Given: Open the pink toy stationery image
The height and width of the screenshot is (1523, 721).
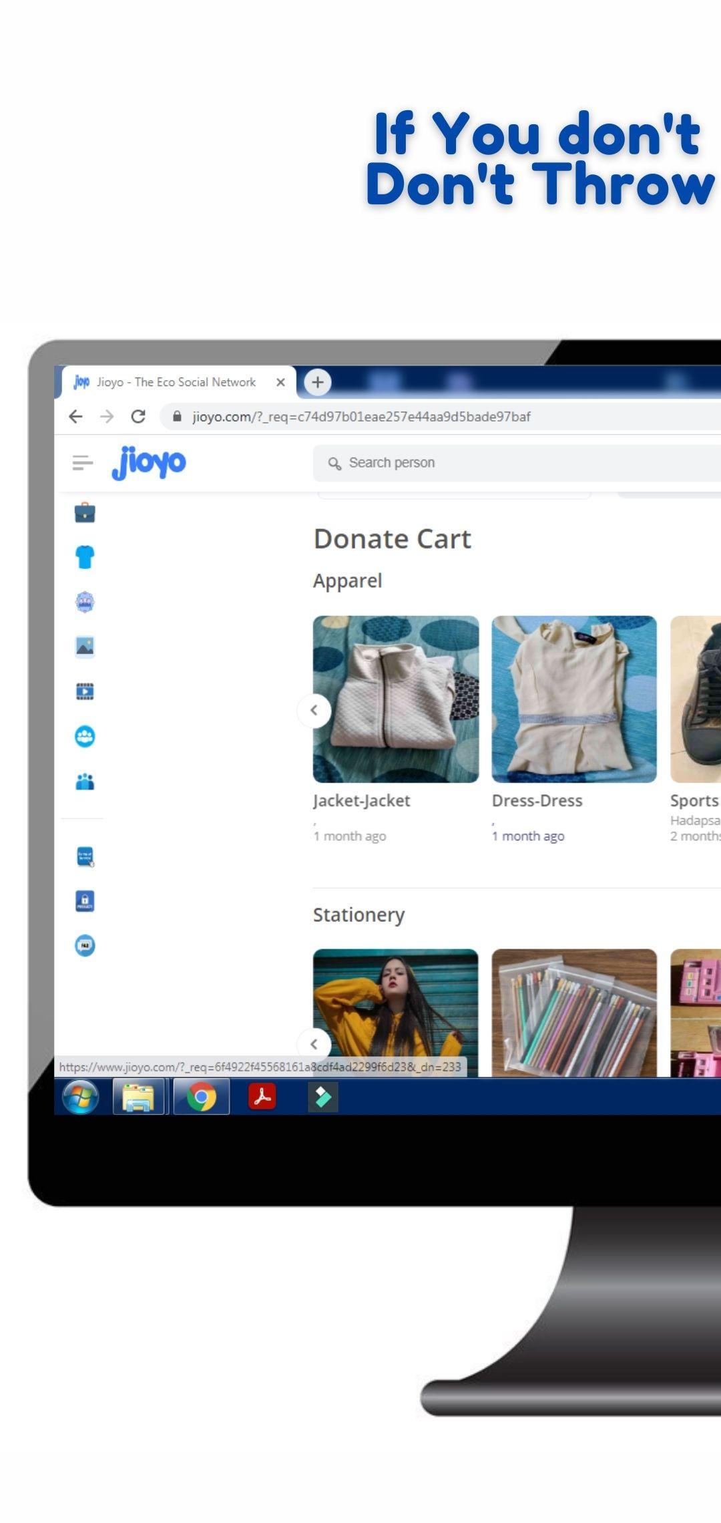Looking at the screenshot, I should click(696, 1013).
